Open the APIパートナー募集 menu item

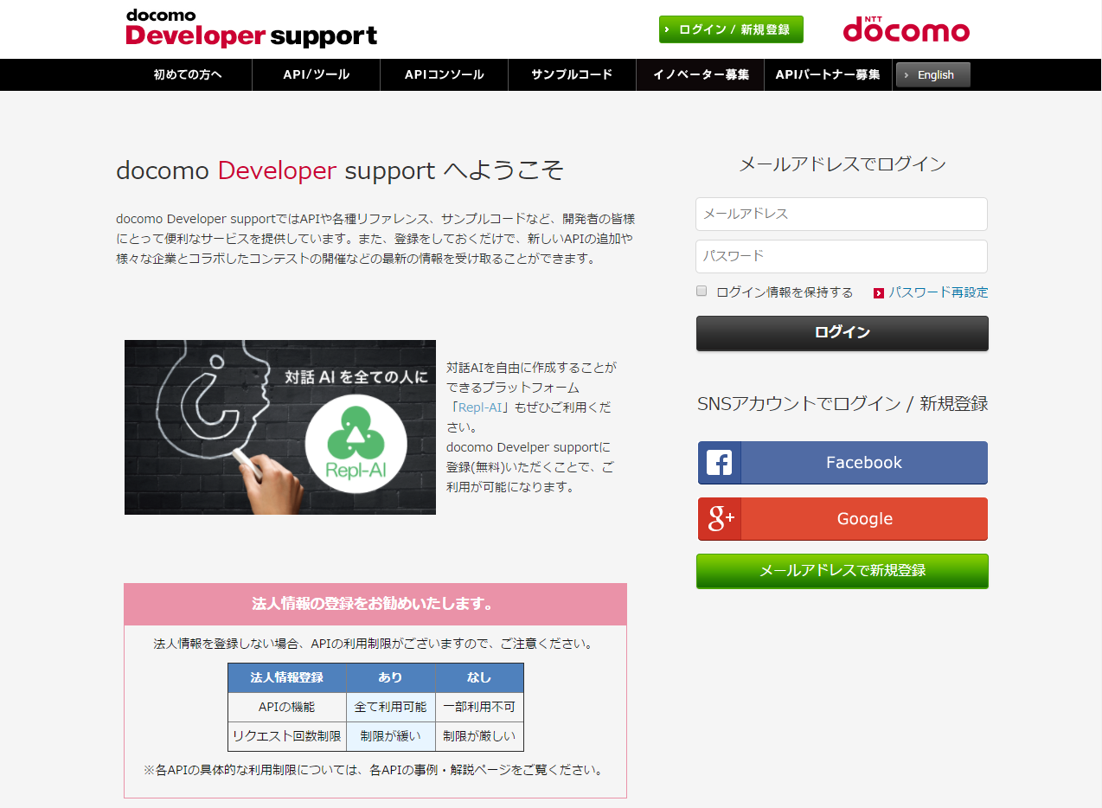[x=828, y=74]
